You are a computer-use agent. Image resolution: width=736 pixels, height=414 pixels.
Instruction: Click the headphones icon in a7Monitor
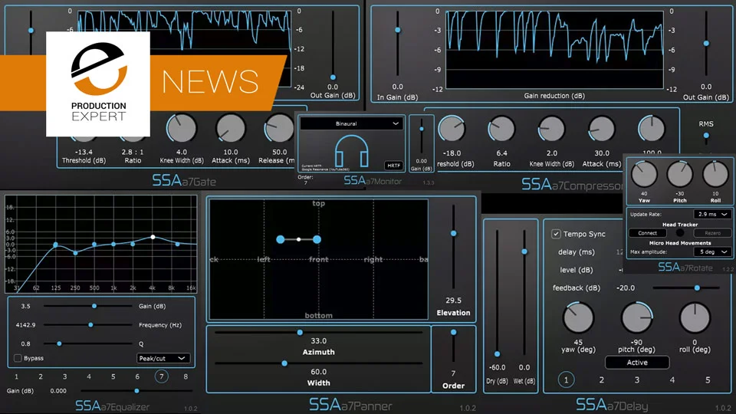point(351,151)
